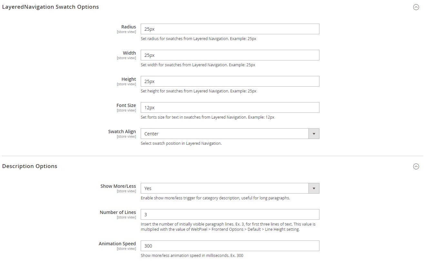This screenshot has height=265, width=424.
Task: Open the Show More/Less dropdown arrow
Action: tap(314, 188)
